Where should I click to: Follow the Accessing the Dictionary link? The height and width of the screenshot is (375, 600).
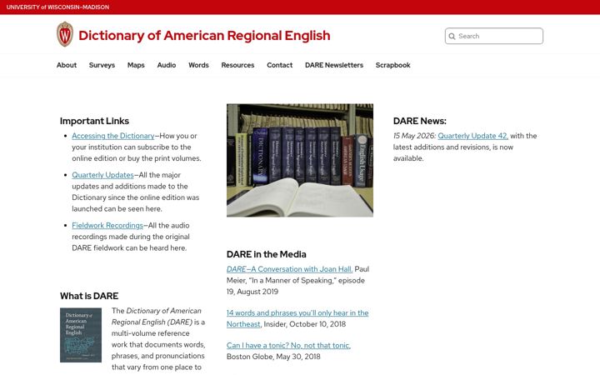(x=113, y=136)
